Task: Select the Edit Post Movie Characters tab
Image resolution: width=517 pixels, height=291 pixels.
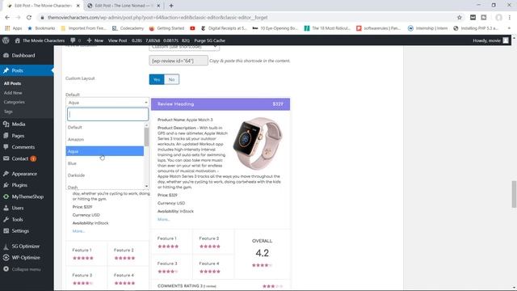Action: (43, 6)
